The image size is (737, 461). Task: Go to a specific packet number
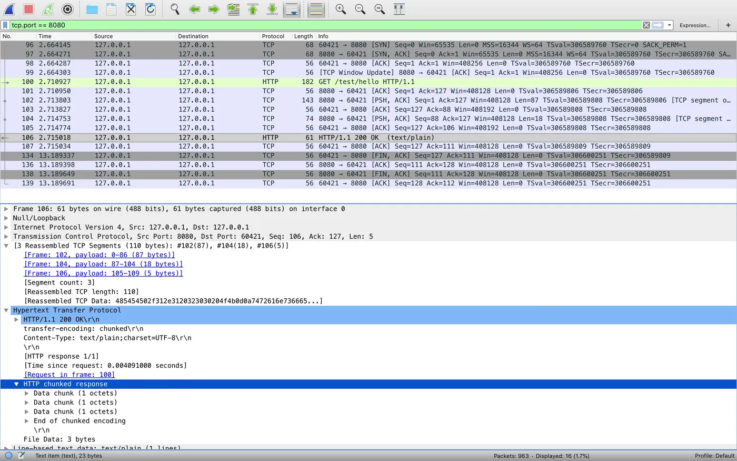[233, 9]
